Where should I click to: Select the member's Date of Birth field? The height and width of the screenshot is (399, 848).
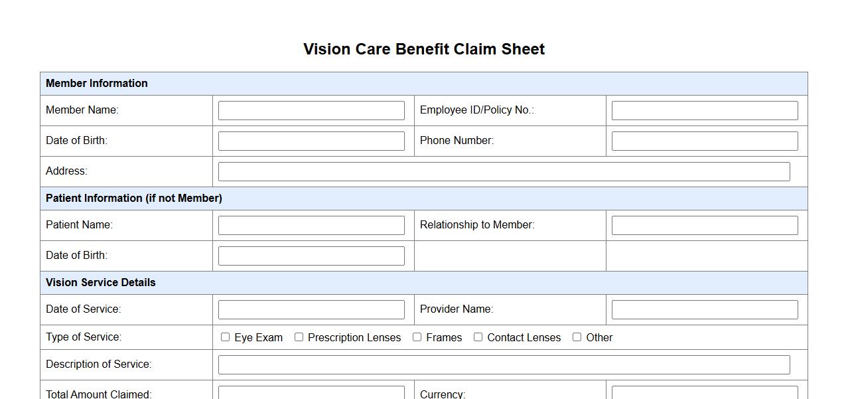coord(311,141)
